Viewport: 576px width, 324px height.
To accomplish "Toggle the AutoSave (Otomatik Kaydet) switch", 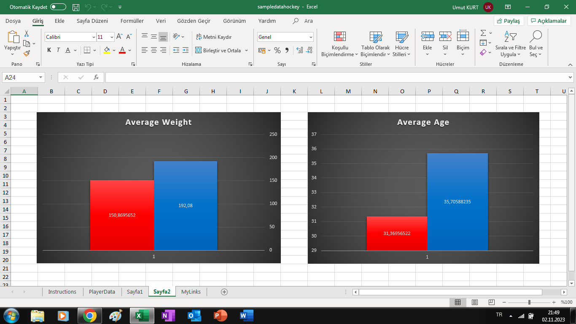I will tap(58, 7).
